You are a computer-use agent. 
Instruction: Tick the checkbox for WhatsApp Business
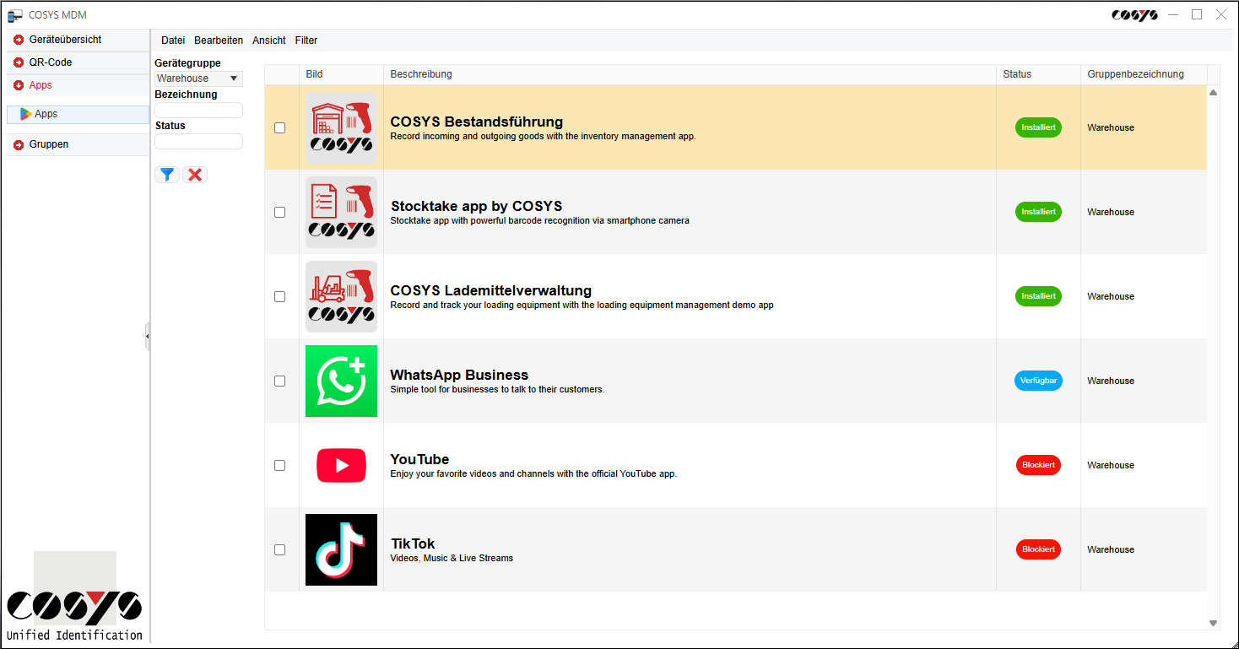click(x=280, y=381)
